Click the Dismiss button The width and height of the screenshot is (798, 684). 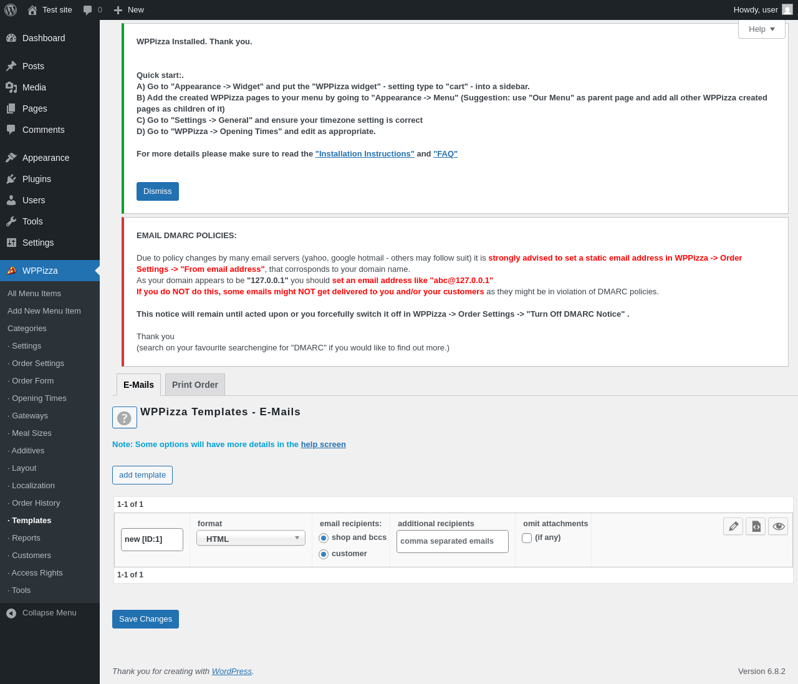tap(158, 191)
